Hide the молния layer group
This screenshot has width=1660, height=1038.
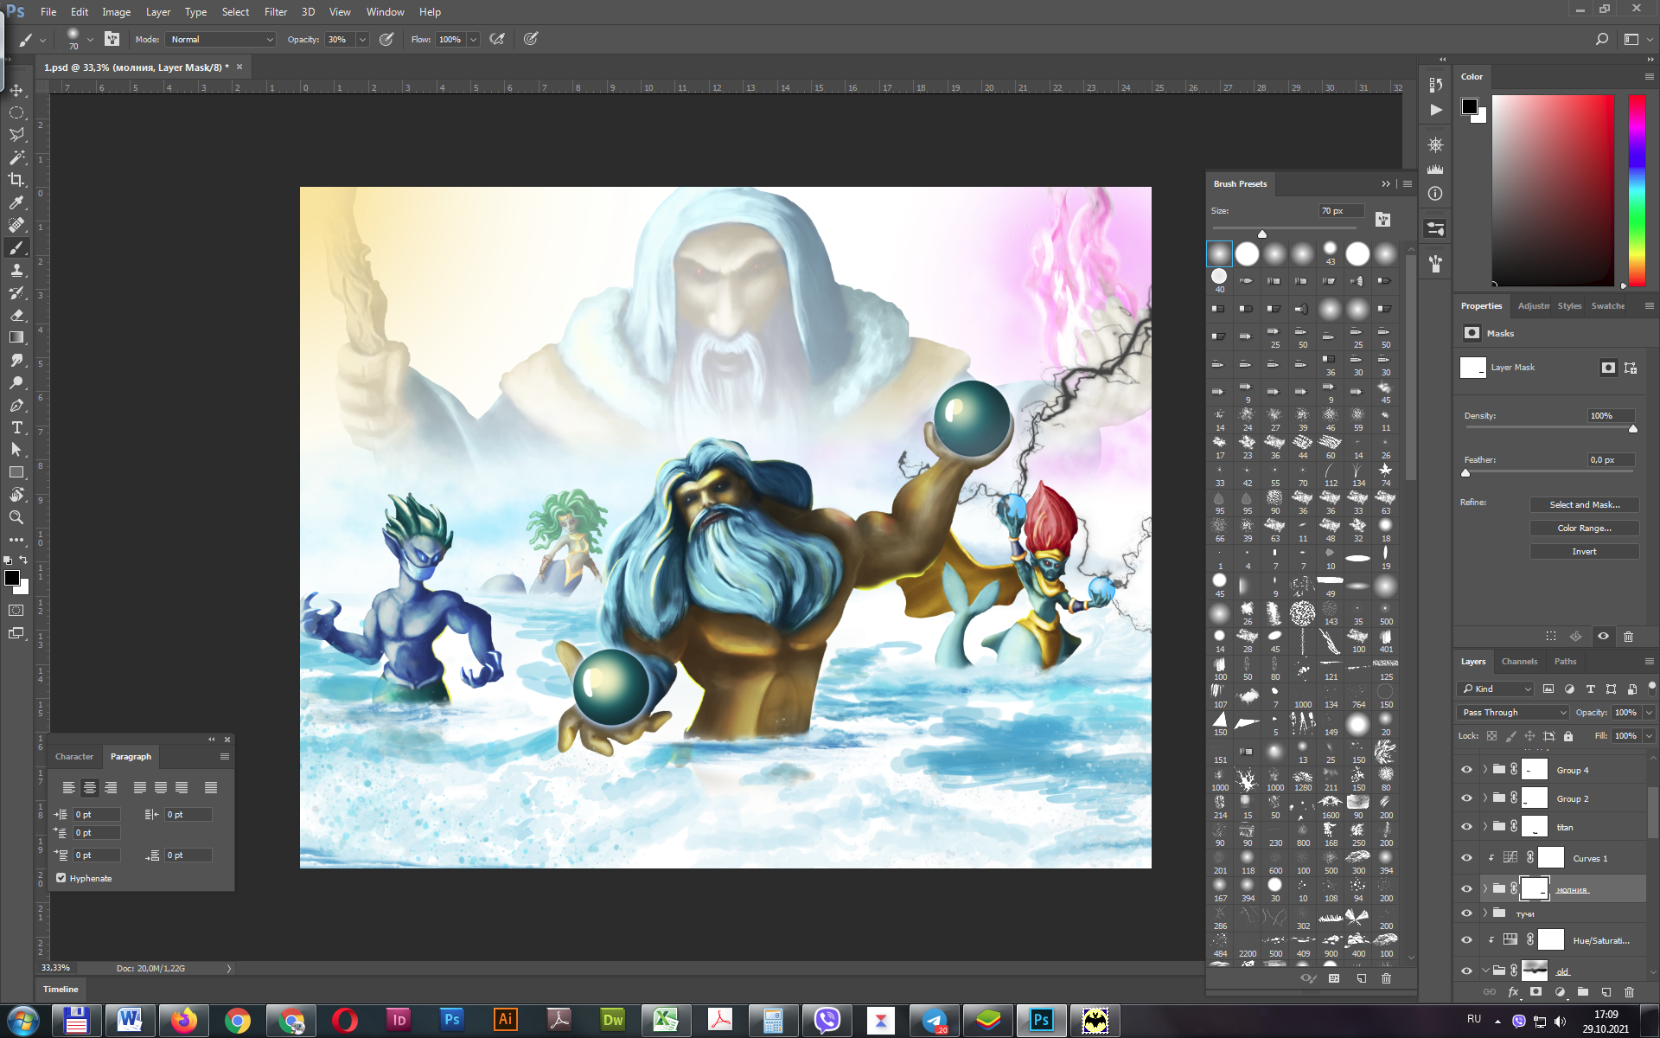1466,889
